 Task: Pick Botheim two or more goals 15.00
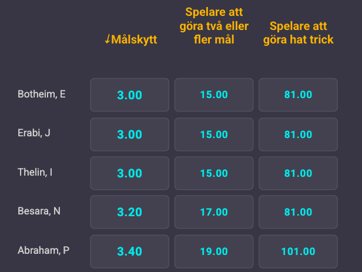coord(214,95)
